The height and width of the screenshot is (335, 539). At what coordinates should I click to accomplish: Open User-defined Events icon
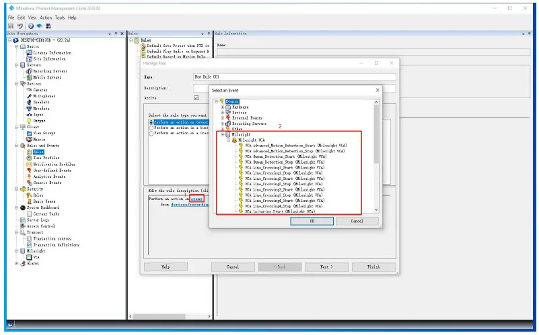[x=29, y=171]
